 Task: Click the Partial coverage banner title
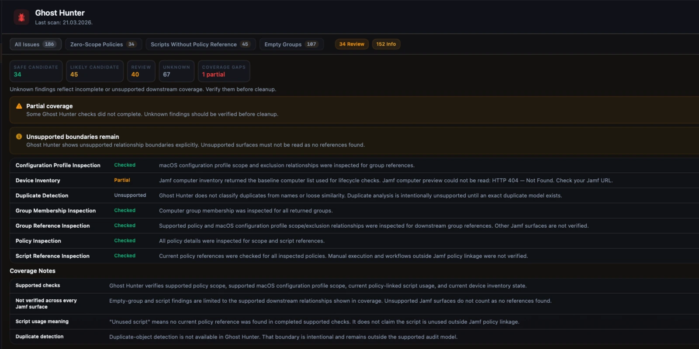pos(49,106)
